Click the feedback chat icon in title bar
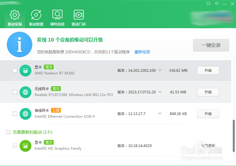The width and height of the screenshot is (236, 166). point(208,4)
